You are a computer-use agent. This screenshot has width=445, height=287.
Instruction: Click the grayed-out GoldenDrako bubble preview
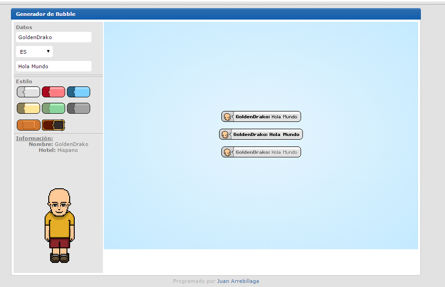coord(261,152)
